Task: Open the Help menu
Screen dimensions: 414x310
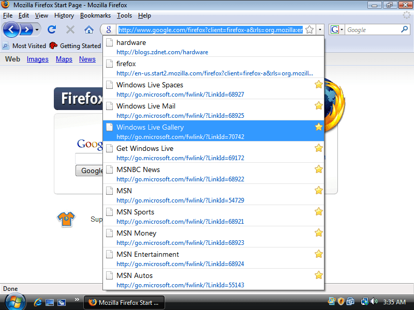Action: pyautogui.click(x=144, y=16)
